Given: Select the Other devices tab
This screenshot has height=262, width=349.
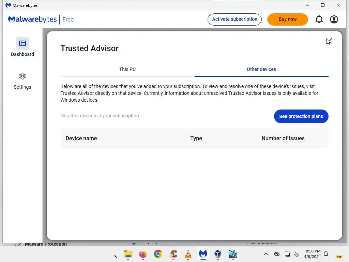Looking at the screenshot, I should coord(261,69).
